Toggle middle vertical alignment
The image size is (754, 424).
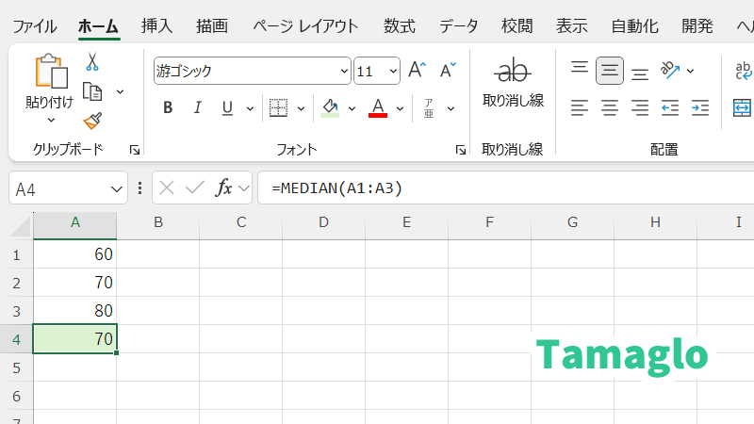click(x=610, y=71)
